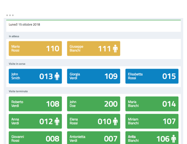Click Anna Verdi's name on green card
This screenshot has height=144, width=187.
[x=15, y=121]
